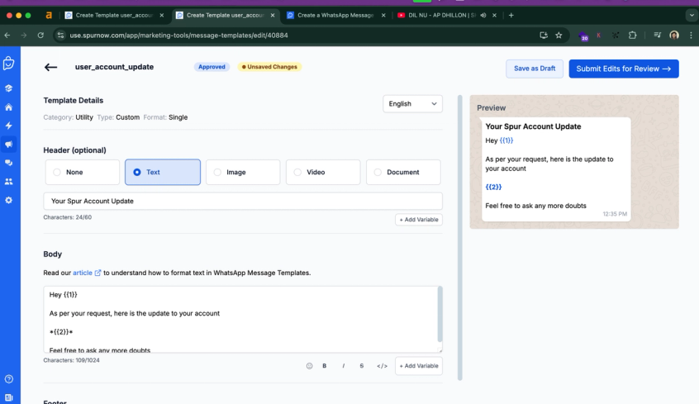
Task: Open the English language dropdown
Action: click(x=413, y=104)
